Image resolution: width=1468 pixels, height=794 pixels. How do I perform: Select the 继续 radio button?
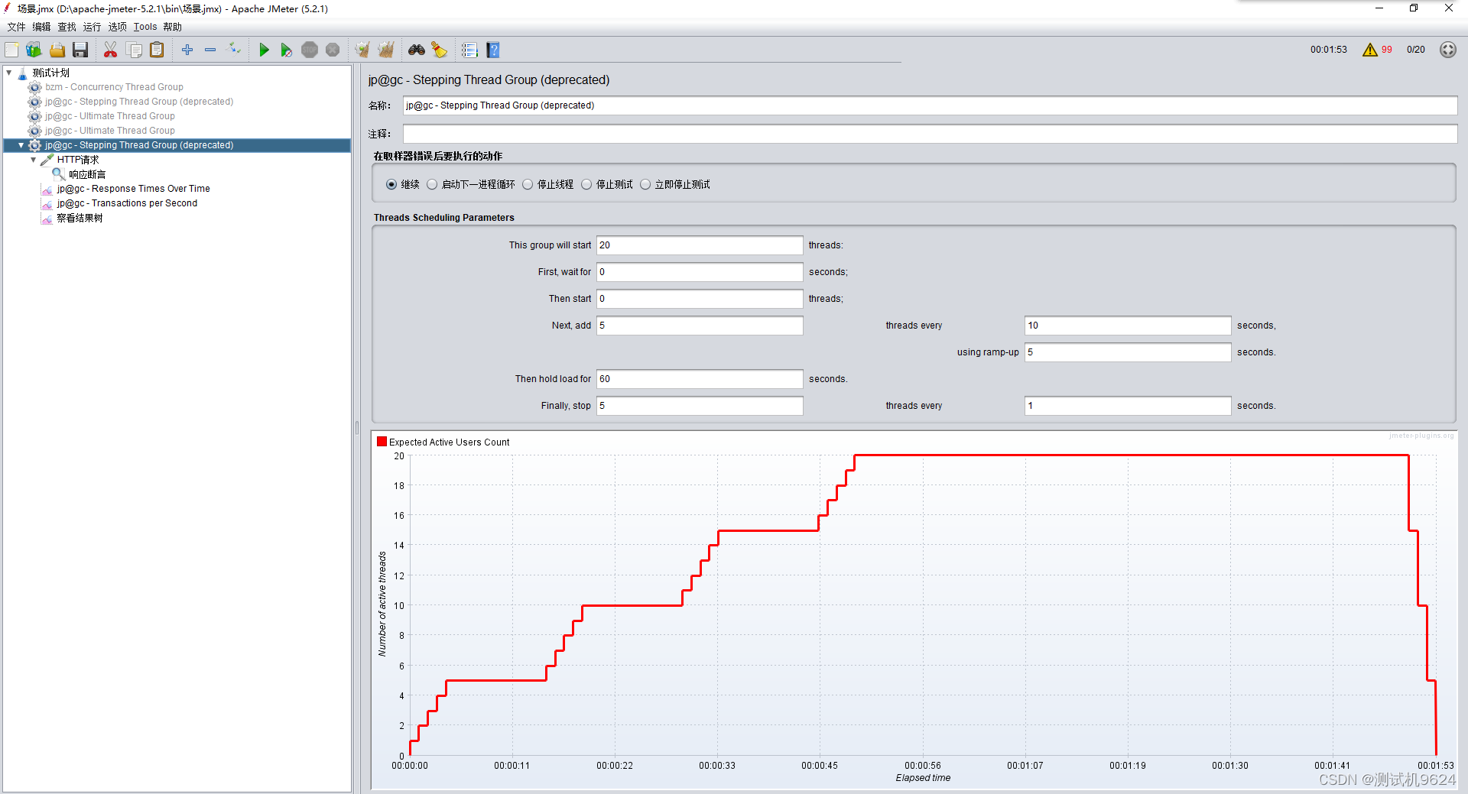pyautogui.click(x=391, y=184)
